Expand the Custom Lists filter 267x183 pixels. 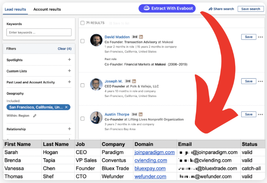tap(69, 71)
